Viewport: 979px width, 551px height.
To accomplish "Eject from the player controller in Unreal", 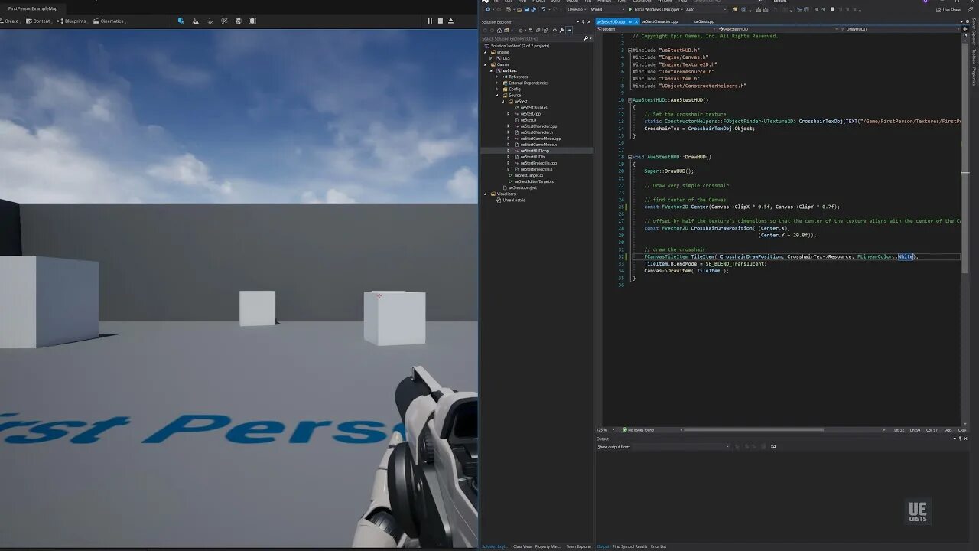I will [450, 21].
